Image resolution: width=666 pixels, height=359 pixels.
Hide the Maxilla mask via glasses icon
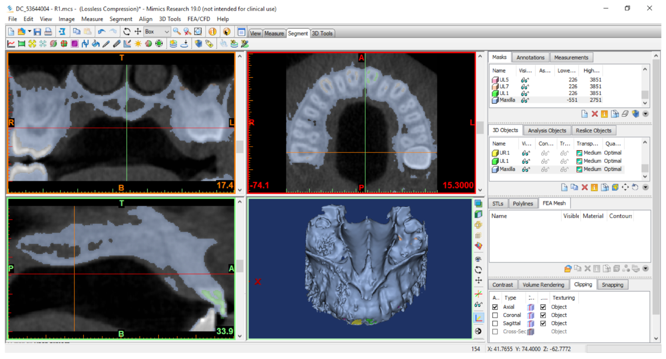coord(525,100)
